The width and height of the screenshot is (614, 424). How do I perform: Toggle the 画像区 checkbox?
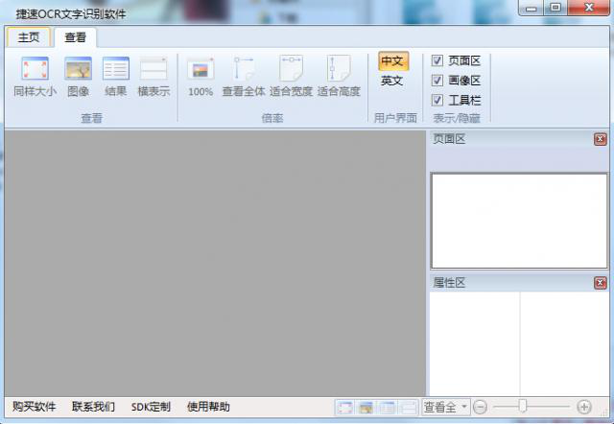point(437,81)
